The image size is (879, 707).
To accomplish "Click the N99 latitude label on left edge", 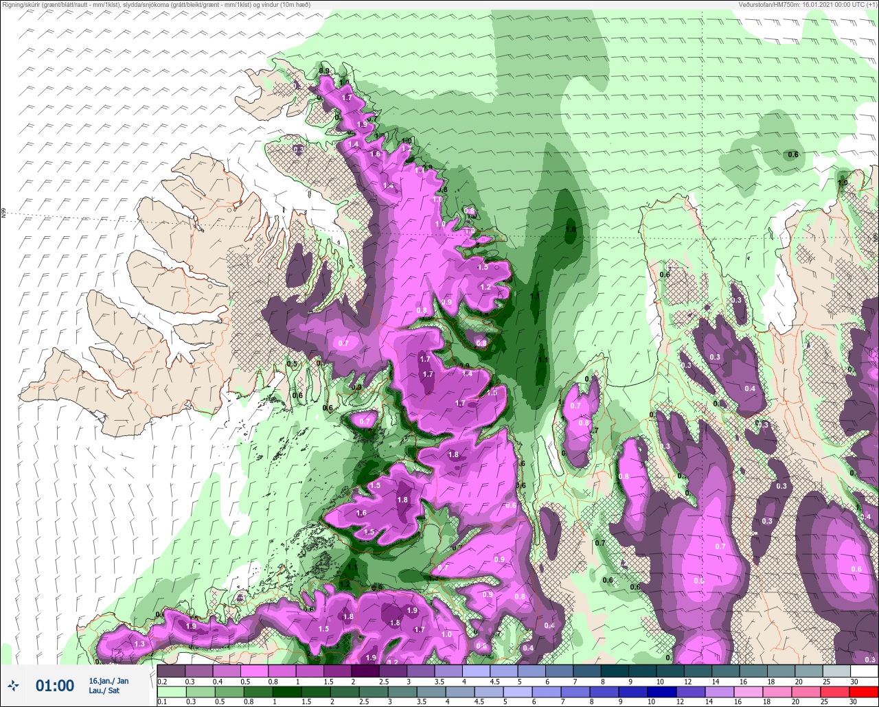I will (x=3, y=213).
